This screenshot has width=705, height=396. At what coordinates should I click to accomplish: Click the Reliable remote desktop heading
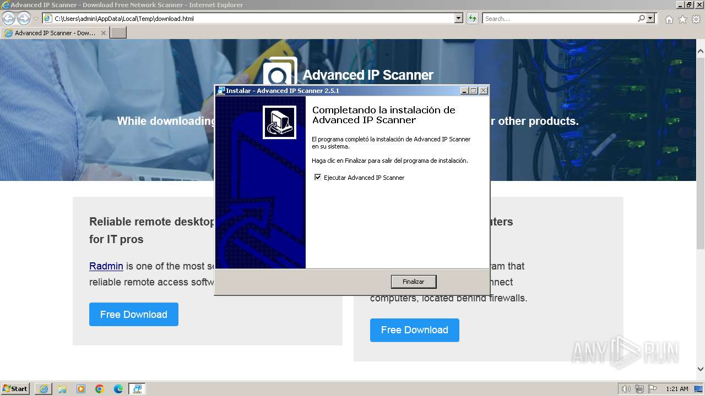click(x=152, y=230)
